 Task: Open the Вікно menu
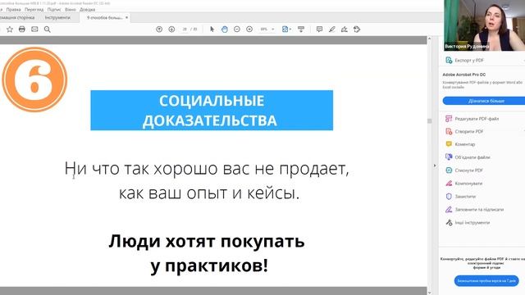pos(71,10)
